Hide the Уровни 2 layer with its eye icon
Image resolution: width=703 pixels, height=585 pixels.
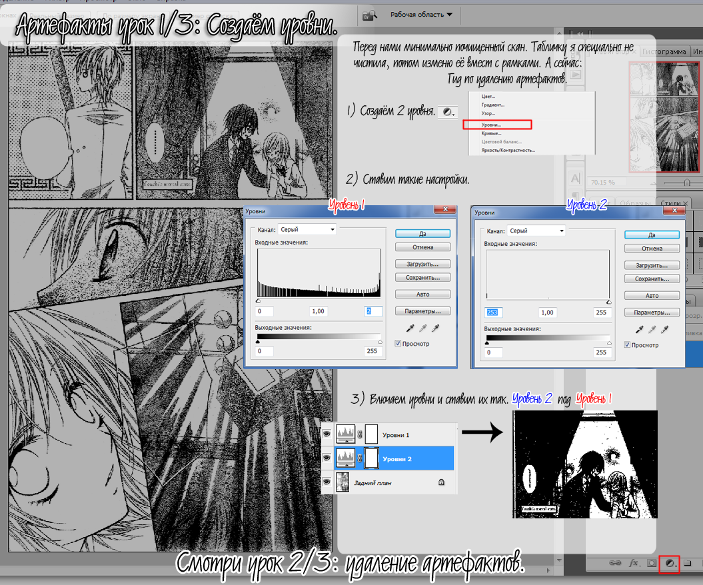(327, 458)
